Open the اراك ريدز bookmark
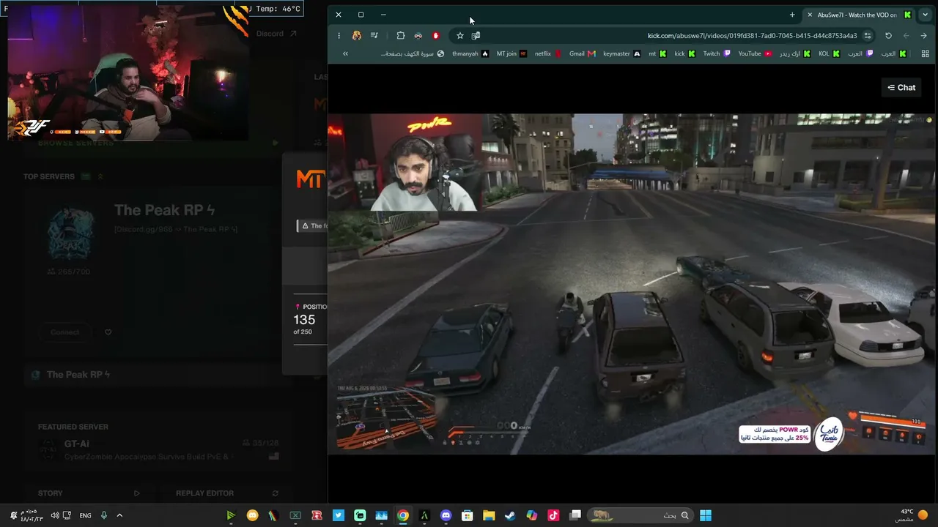 coord(795,53)
